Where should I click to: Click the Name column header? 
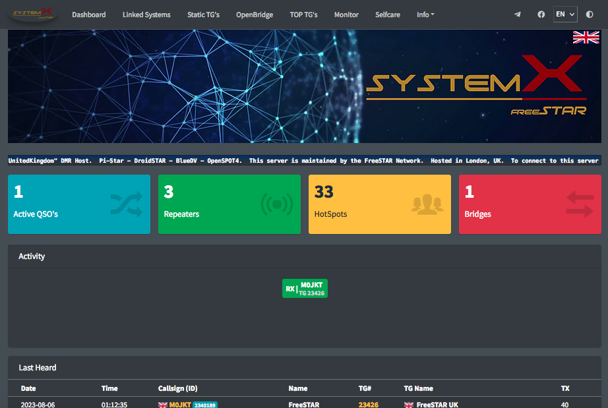[298, 388]
